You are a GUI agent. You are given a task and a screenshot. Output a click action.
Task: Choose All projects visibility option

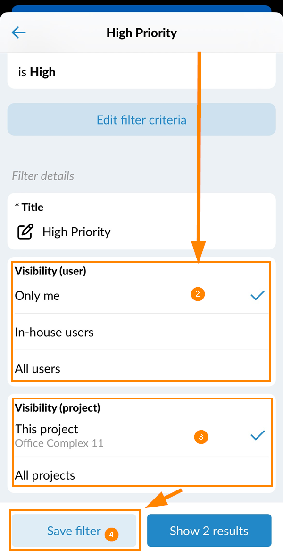[x=45, y=475]
